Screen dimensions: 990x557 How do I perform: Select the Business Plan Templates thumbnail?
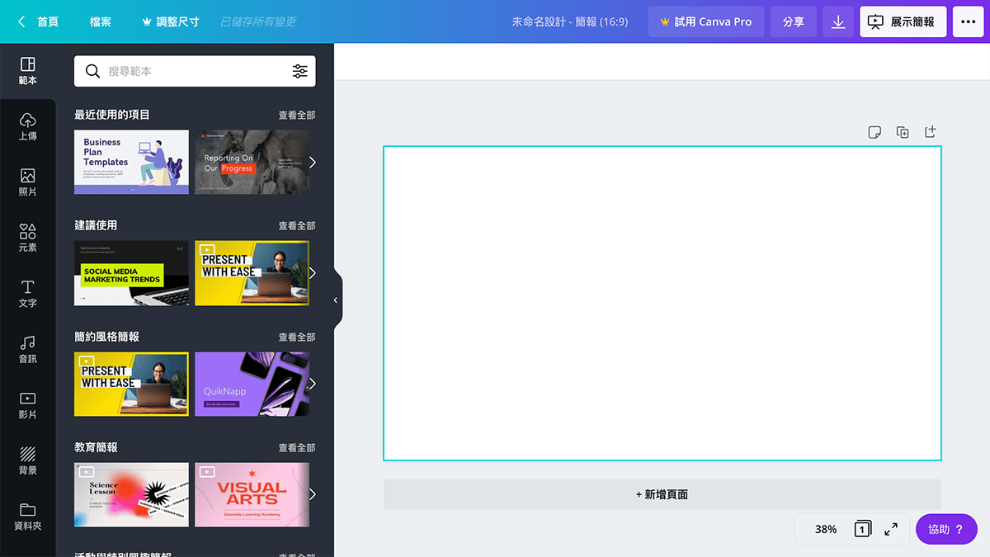[131, 162]
